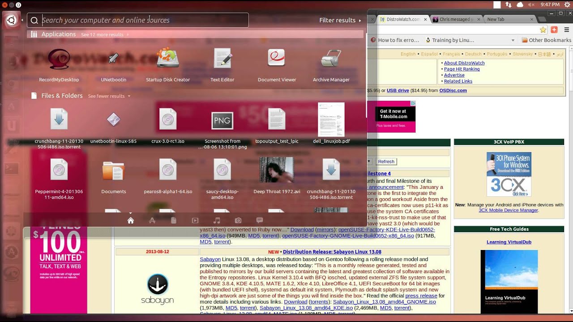
Task: Click the panel clock showing 9:47 PM
Action: pos(550,4)
